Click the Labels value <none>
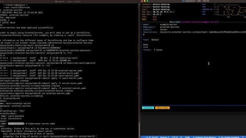Screen dimensions: 246x138 point(163,30)
